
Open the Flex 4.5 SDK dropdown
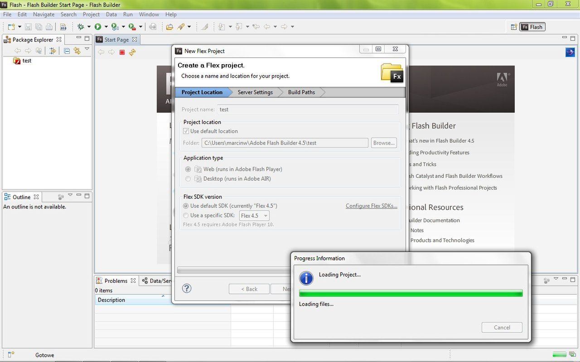[254, 216]
